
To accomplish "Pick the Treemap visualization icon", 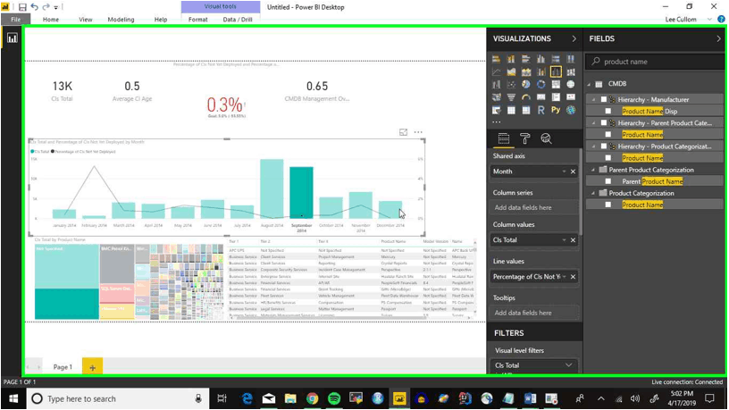I will tap(556, 85).
